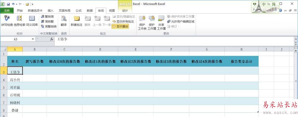
Task: Switch to the 新建选项卡 tab
Action: [35, 11]
